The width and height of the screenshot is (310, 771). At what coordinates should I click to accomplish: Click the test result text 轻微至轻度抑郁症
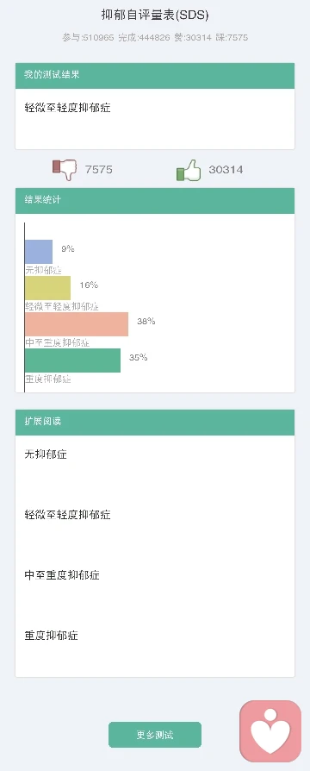[68, 108]
